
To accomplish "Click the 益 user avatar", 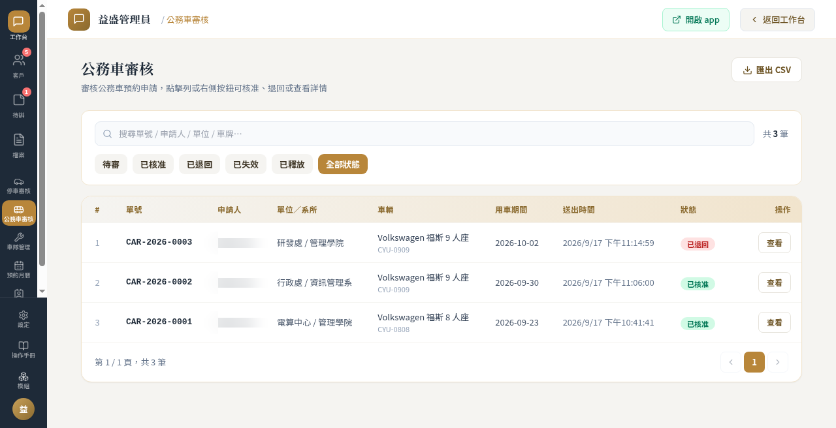I will (24, 409).
